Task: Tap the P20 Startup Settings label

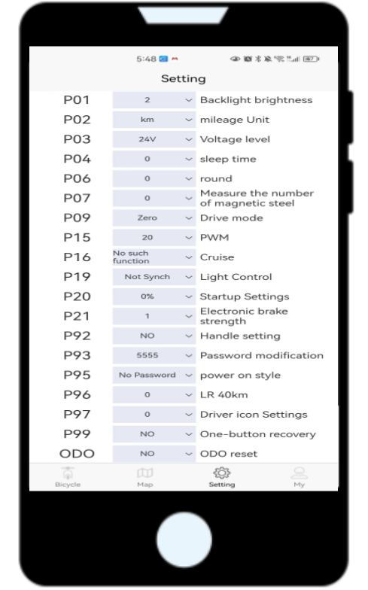Action: [x=245, y=297]
